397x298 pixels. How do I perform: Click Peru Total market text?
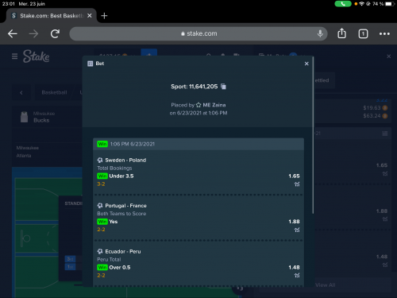click(109, 260)
